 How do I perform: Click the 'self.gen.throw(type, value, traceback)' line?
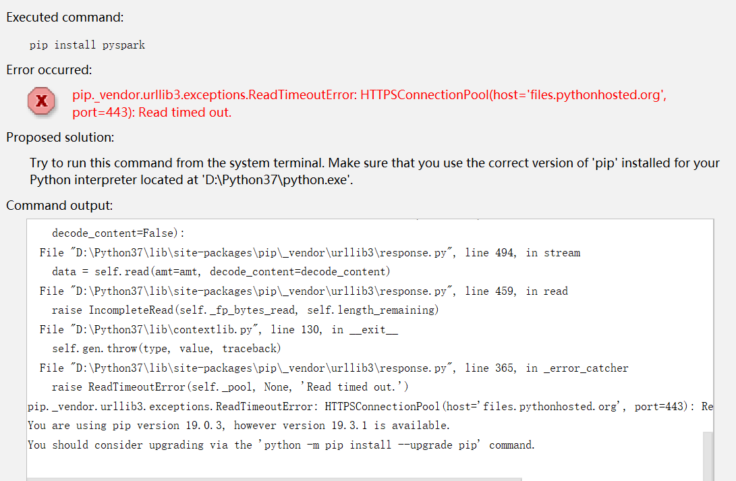[x=166, y=349]
